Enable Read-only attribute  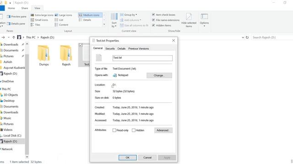point(114,130)
